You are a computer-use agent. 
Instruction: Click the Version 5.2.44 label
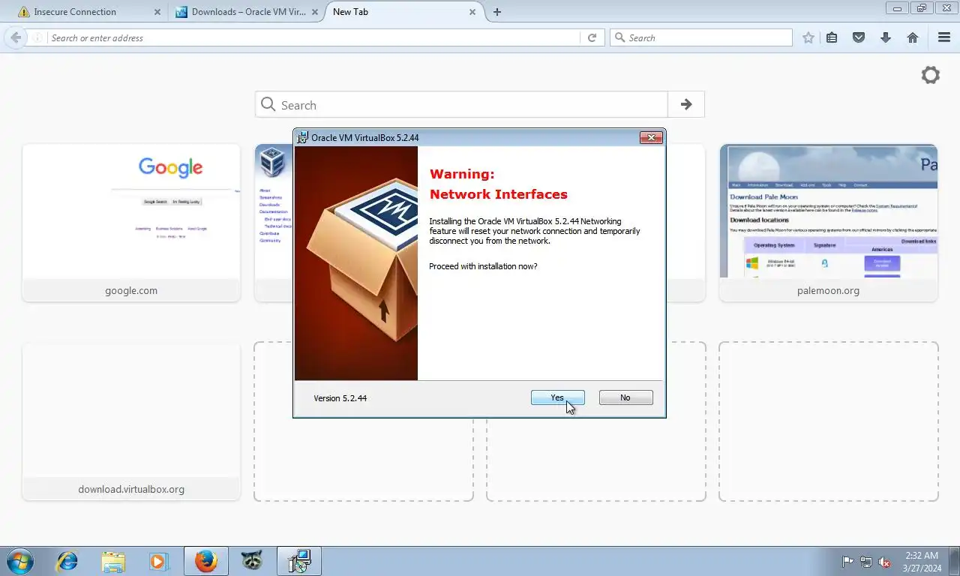click(340, 398)
